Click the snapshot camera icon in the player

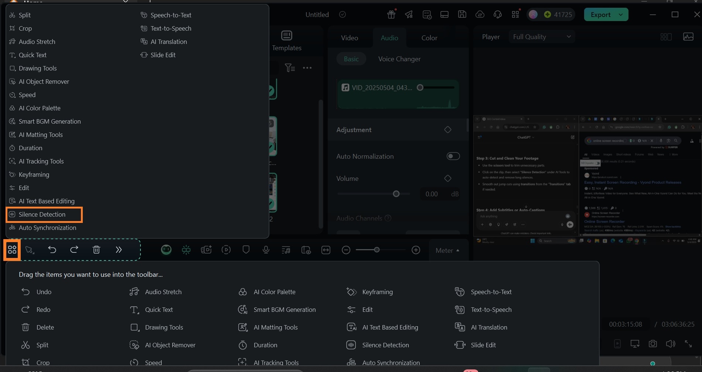(x=653, y=344)
